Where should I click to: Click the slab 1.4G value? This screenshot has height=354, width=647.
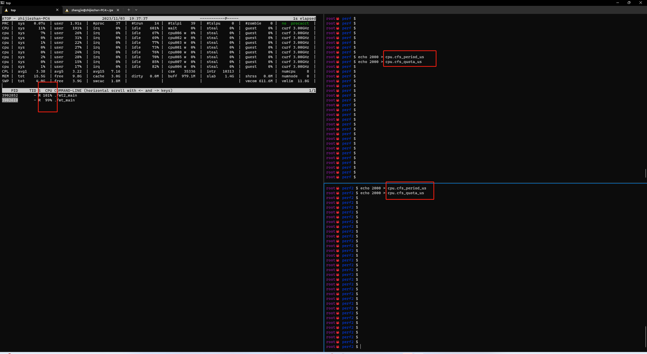click(220, 76)
